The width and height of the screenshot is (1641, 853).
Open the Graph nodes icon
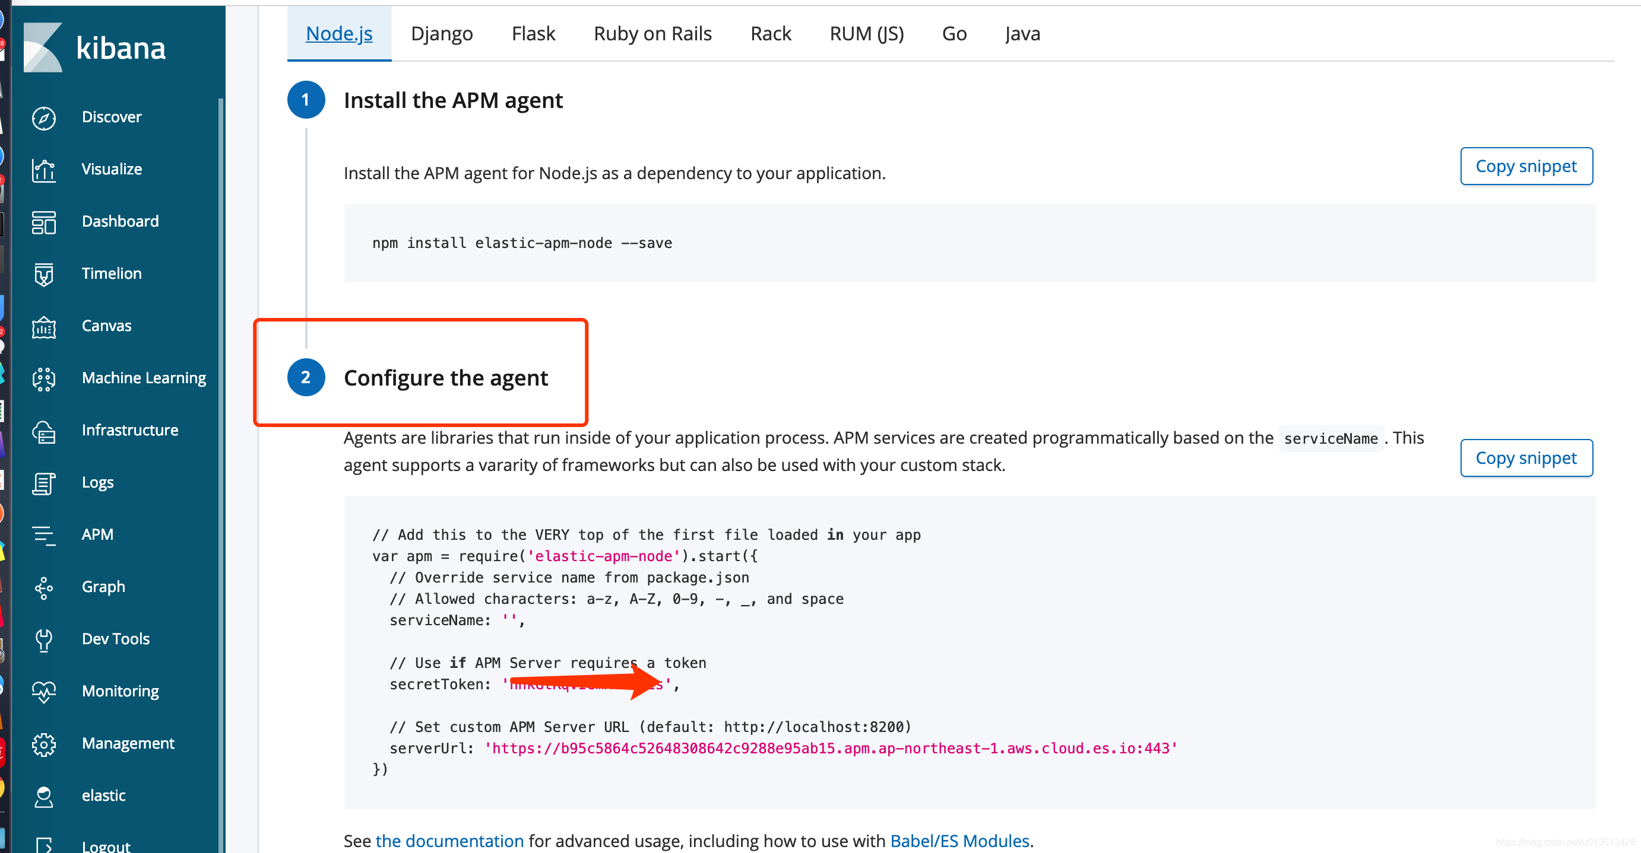point(44,588)
